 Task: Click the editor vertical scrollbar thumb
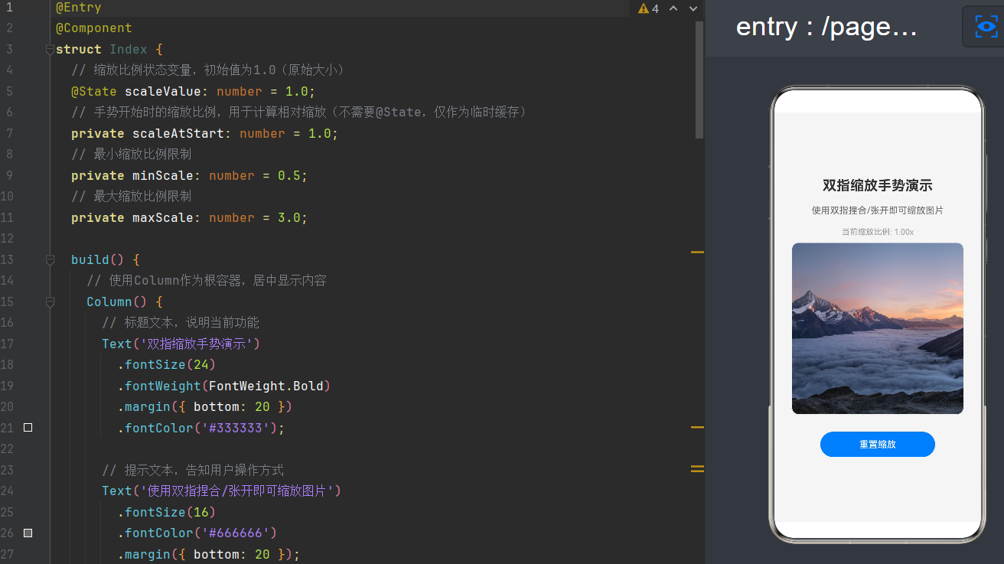click(x=699, y=79)
